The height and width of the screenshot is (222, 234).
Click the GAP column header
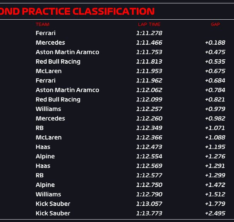[x=215, y=24]
